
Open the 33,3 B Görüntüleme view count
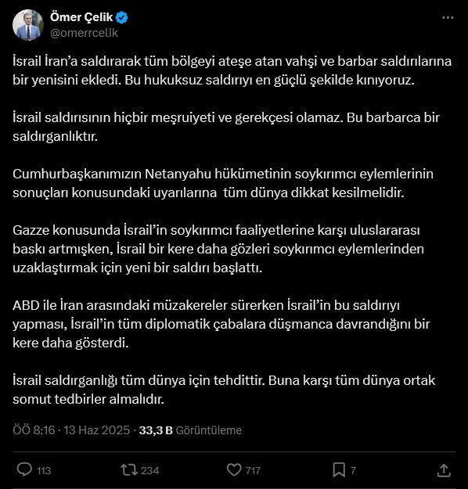point(190,430)
